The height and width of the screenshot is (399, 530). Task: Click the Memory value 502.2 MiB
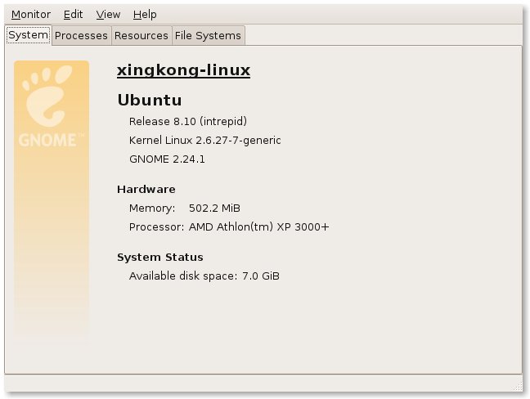(214, 208)
